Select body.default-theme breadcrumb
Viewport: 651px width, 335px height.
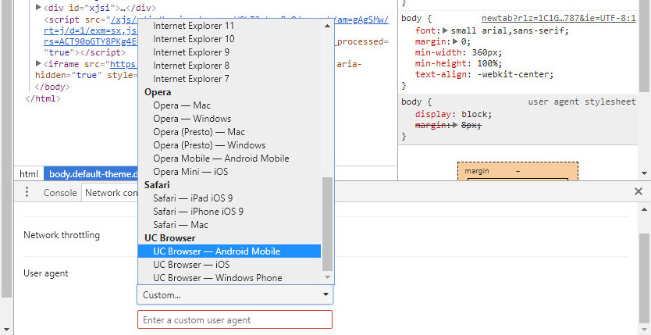(91, 174)
